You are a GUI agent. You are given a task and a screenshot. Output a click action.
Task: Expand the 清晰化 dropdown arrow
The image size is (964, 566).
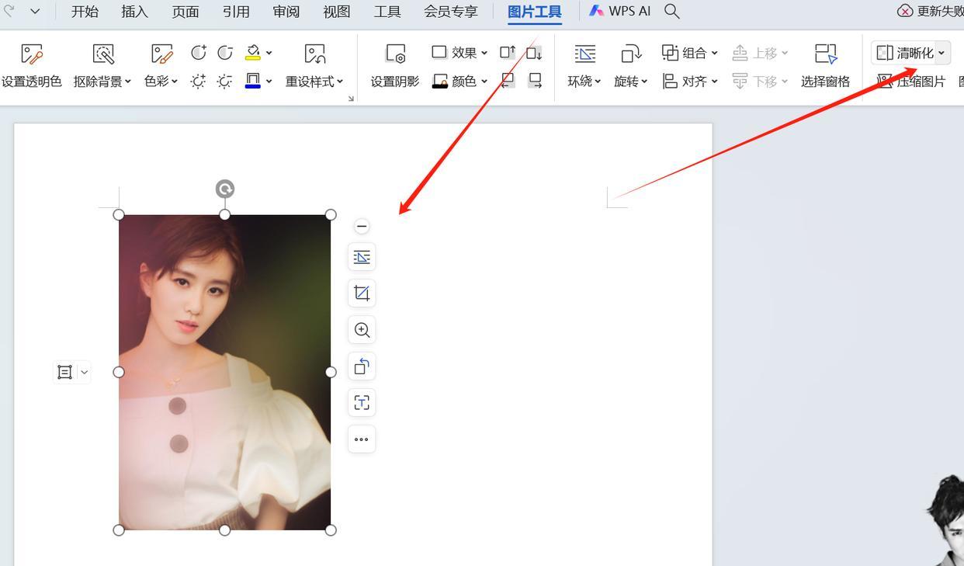click(941, 53)
